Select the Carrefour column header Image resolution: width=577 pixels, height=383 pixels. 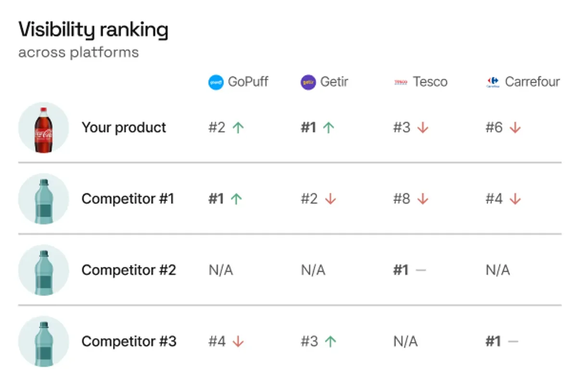point(523,82)
